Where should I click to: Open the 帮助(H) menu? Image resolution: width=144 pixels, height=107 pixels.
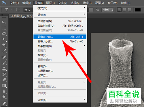126,3
